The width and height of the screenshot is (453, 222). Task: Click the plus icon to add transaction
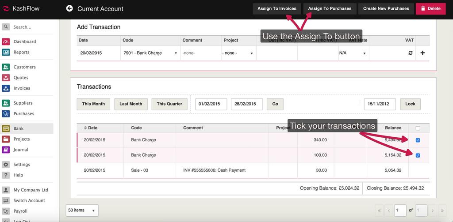422,53
